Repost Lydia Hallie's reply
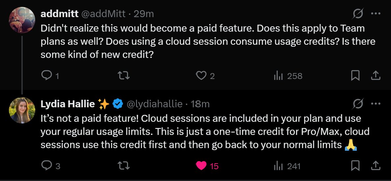This screenshot has height=181, width=391. (124, 166)
